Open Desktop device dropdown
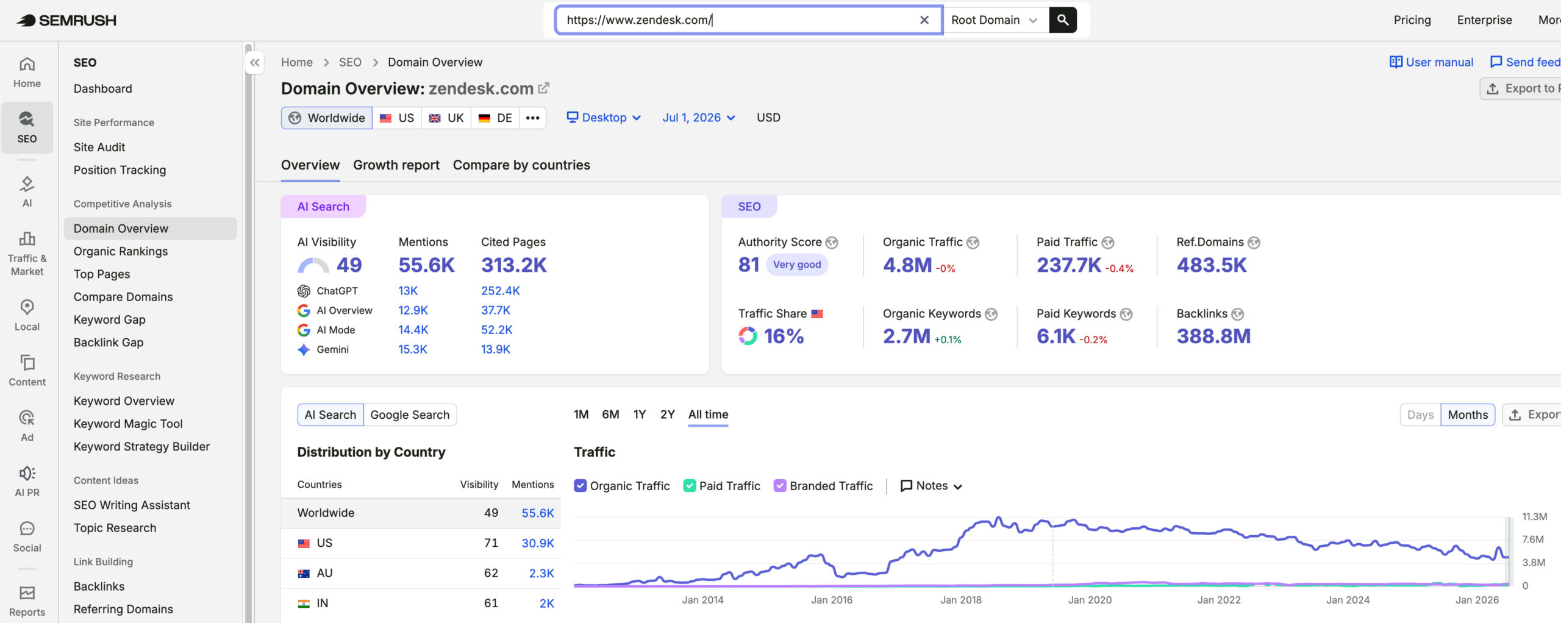The image size is (1561, 623). (x=604, y=118)
